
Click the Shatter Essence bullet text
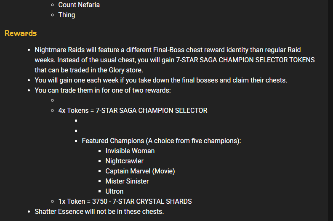tap(99, 212)
